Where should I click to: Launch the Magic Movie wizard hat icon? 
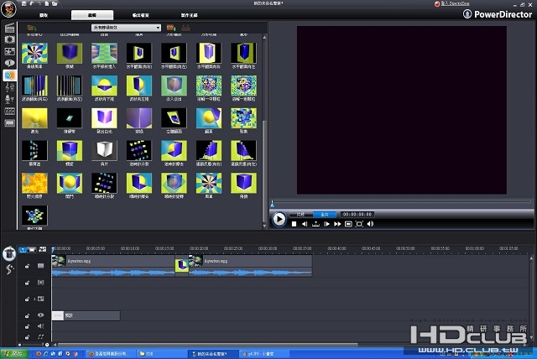[x=9, y=253]
